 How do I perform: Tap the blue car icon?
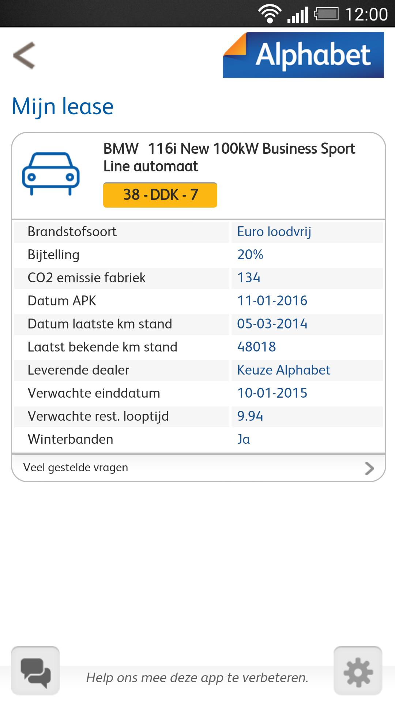tap(50, 174)
